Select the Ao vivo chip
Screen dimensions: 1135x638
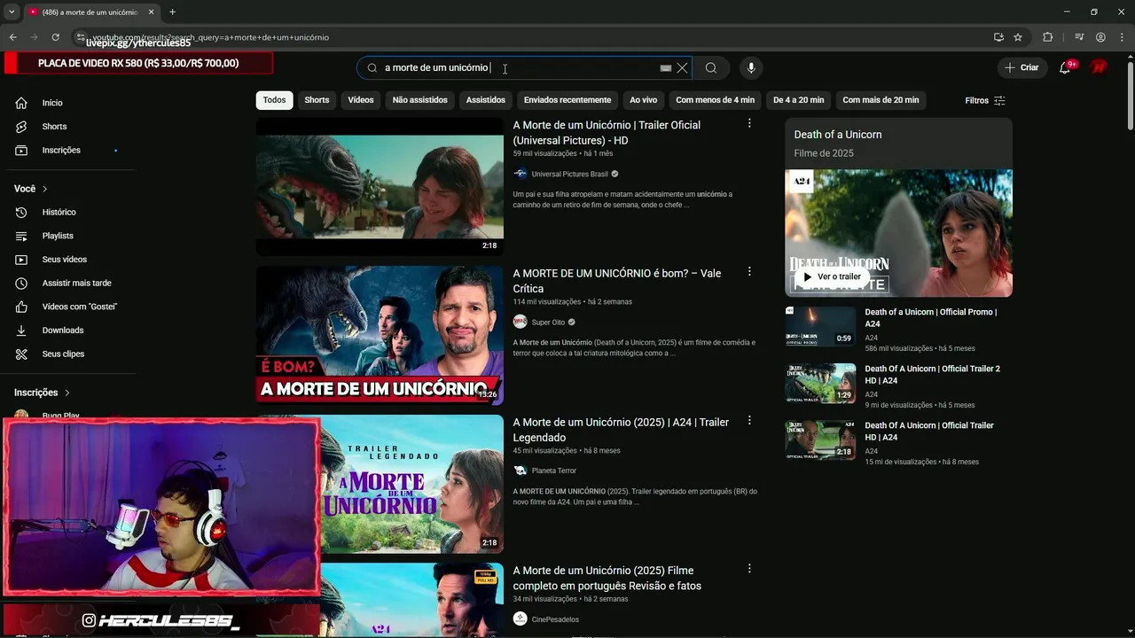pos(644,100)
